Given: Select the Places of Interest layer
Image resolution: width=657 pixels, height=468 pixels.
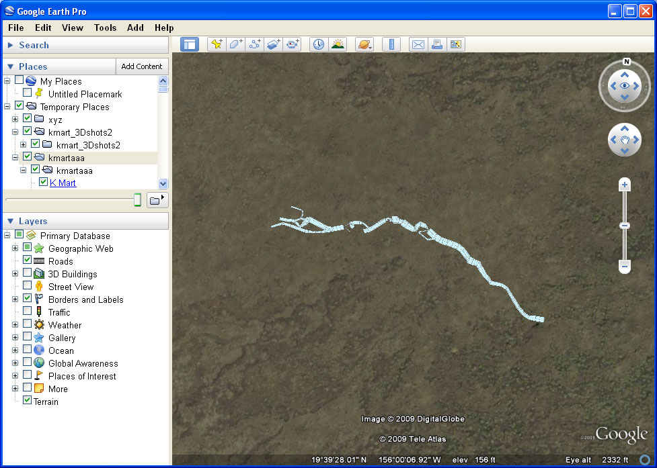Looking at the screenshot, I should [x=82, y=376].
